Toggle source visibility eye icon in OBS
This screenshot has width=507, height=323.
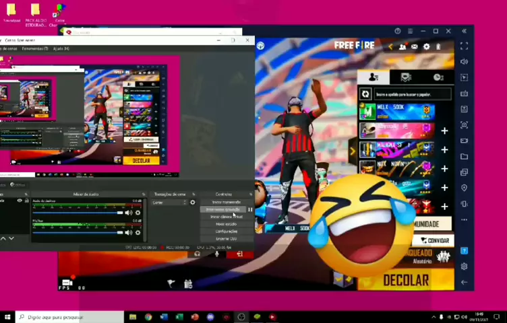tap(20, 201)
